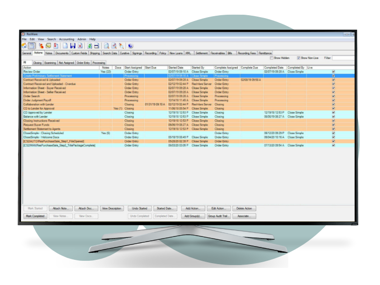Viewport: 380px width, 285px height.
Task: Open the Notes toolbar icon
Action: tap(48, 45)
